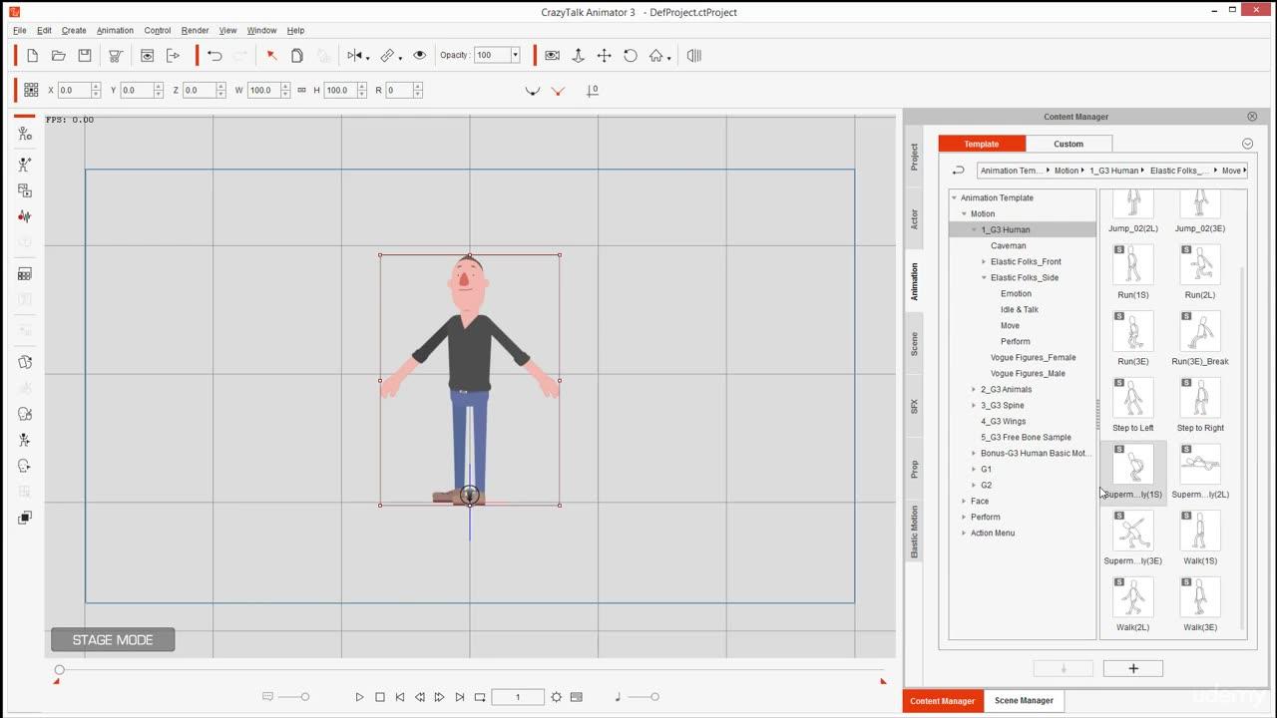Click the Preview icon in the toolbar

pyautogui.click(x=147, y=56)
